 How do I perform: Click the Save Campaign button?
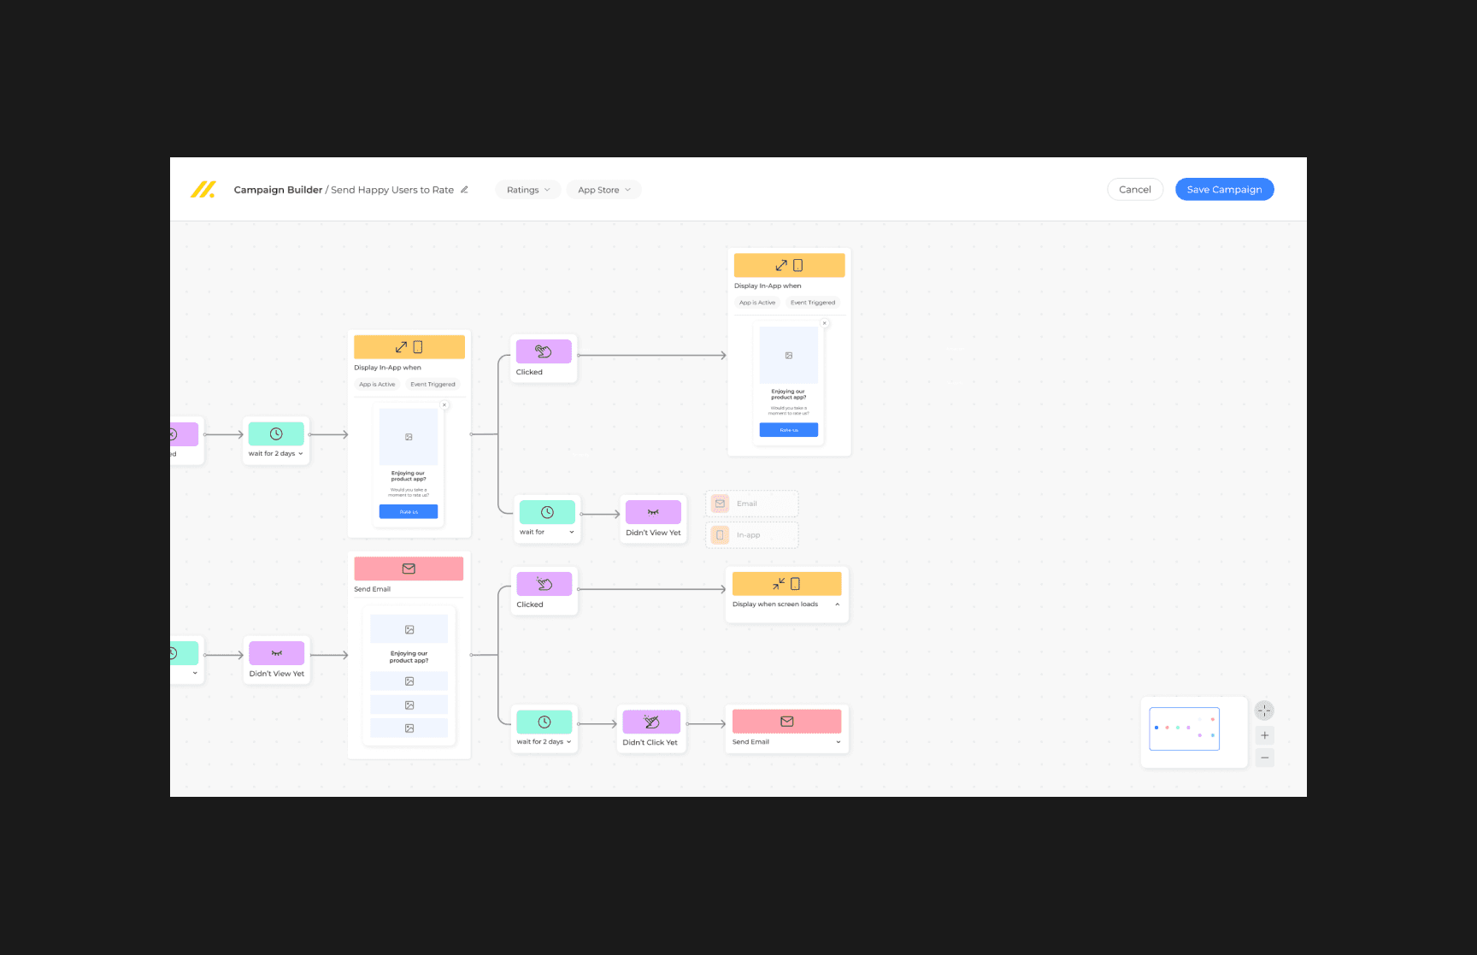pos(1224,190)
